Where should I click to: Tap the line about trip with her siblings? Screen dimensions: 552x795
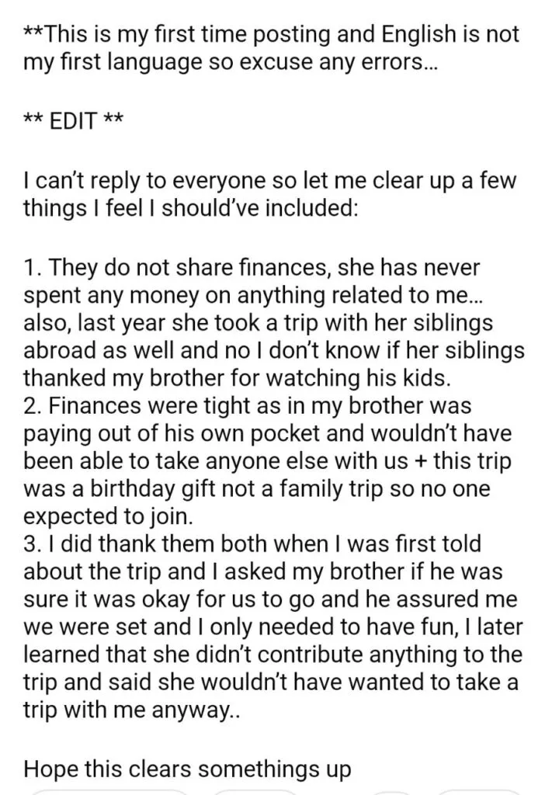(259, 322)
